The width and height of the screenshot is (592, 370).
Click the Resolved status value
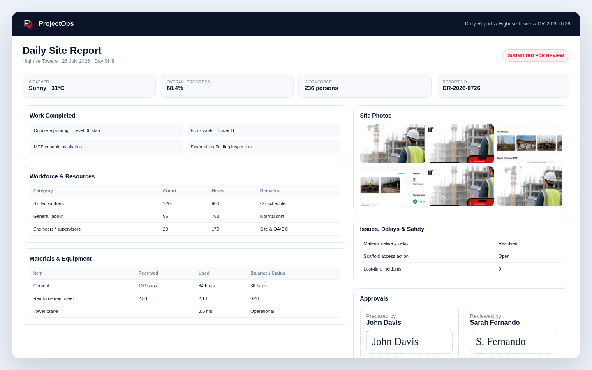[x=508, y=243]
